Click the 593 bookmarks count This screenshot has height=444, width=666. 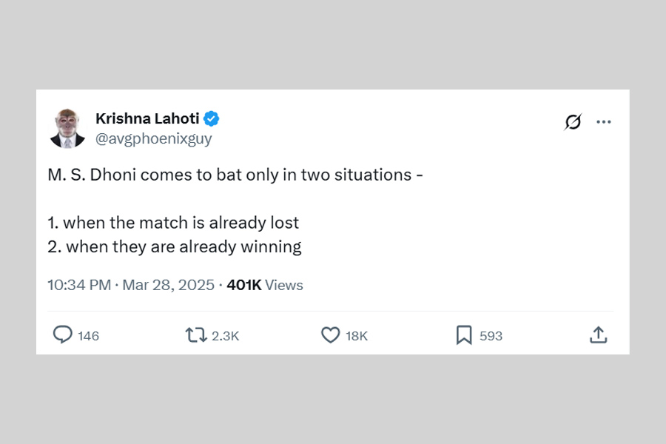coord(491,336)
